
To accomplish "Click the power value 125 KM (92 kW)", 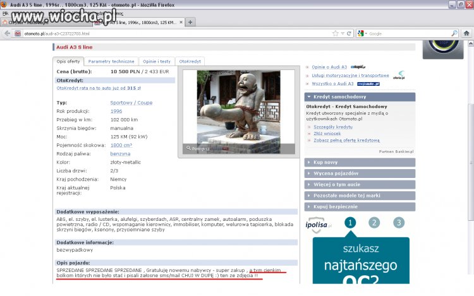I will (129, 137).
